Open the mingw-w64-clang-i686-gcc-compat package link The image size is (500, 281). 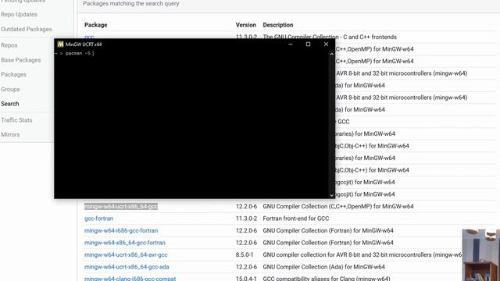coord(130,279)
